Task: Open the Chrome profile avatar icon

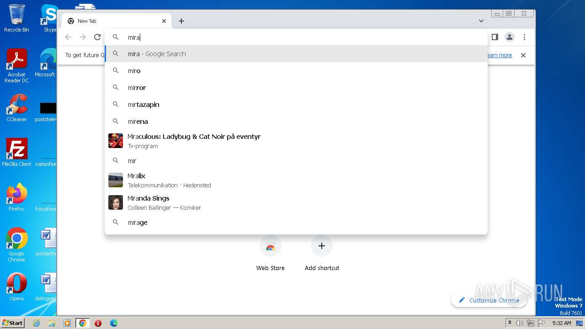Action: [510, 37]
